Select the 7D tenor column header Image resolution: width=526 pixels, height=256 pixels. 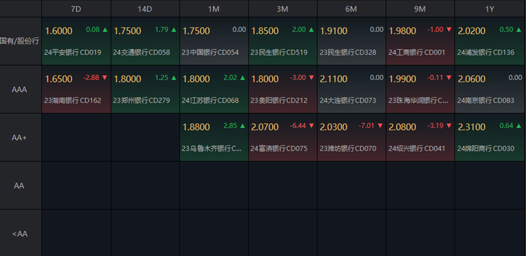coord(76,9)
